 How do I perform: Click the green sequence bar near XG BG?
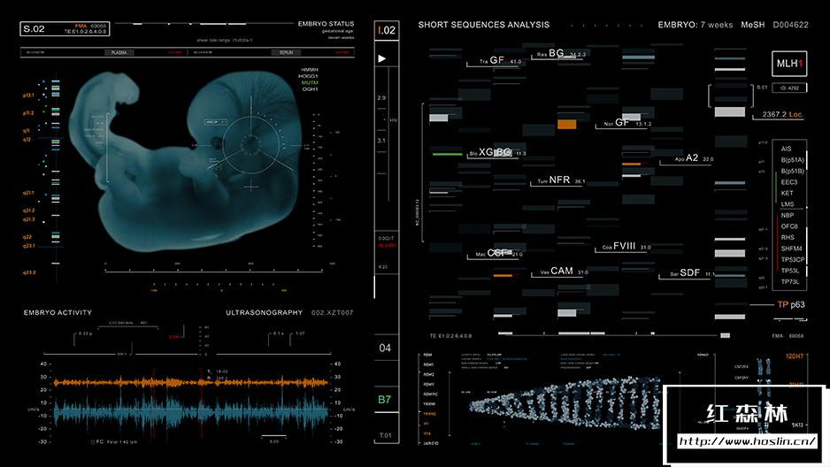pos(447,154)
